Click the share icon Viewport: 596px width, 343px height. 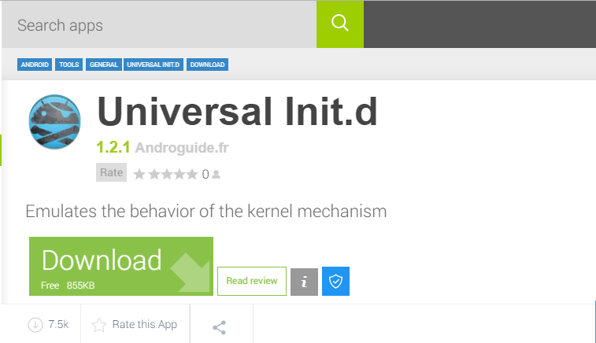tap(220, 327)
